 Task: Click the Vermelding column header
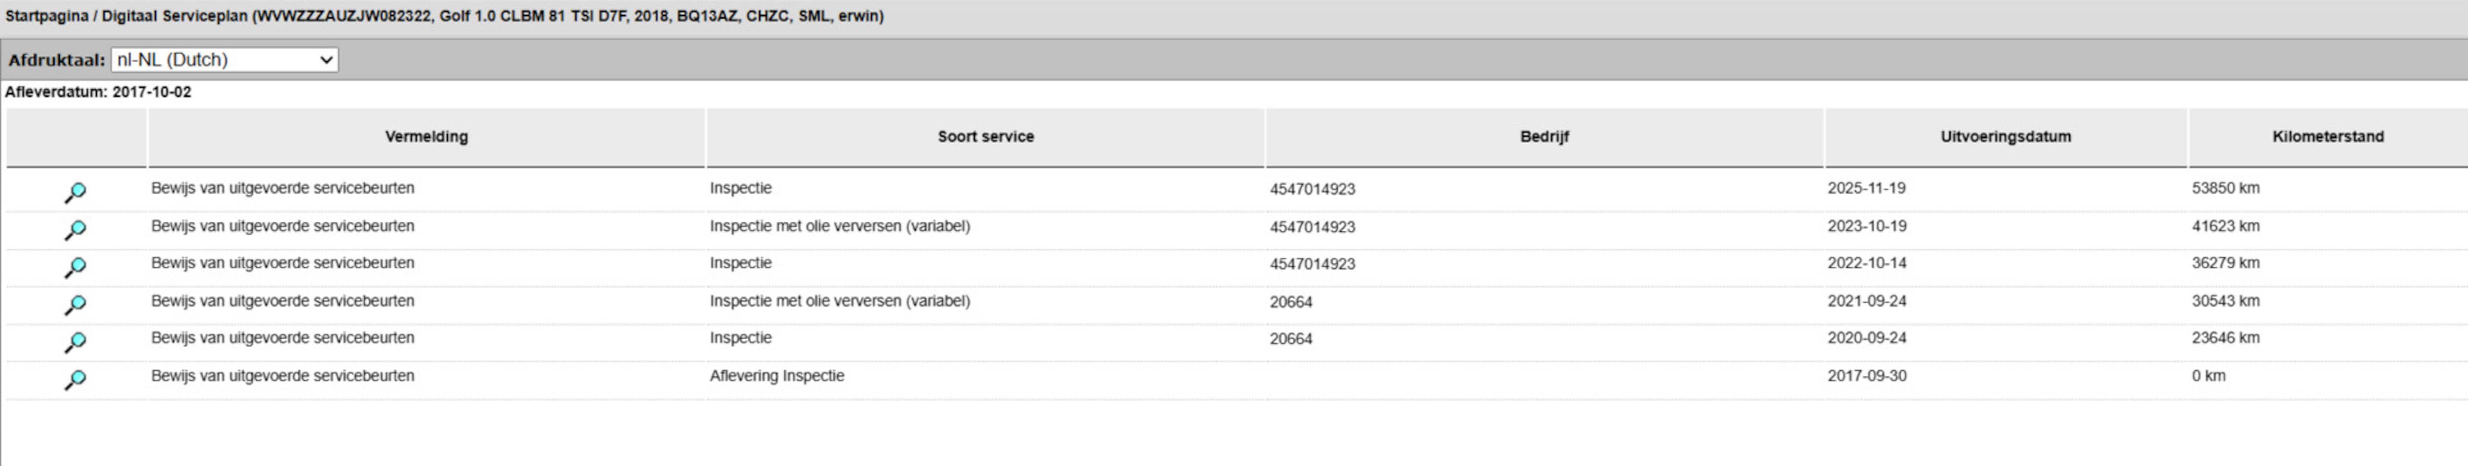426,137
